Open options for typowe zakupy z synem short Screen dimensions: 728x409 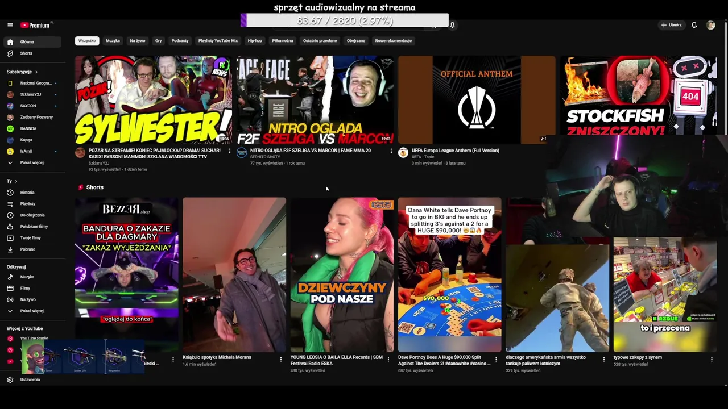712,360
